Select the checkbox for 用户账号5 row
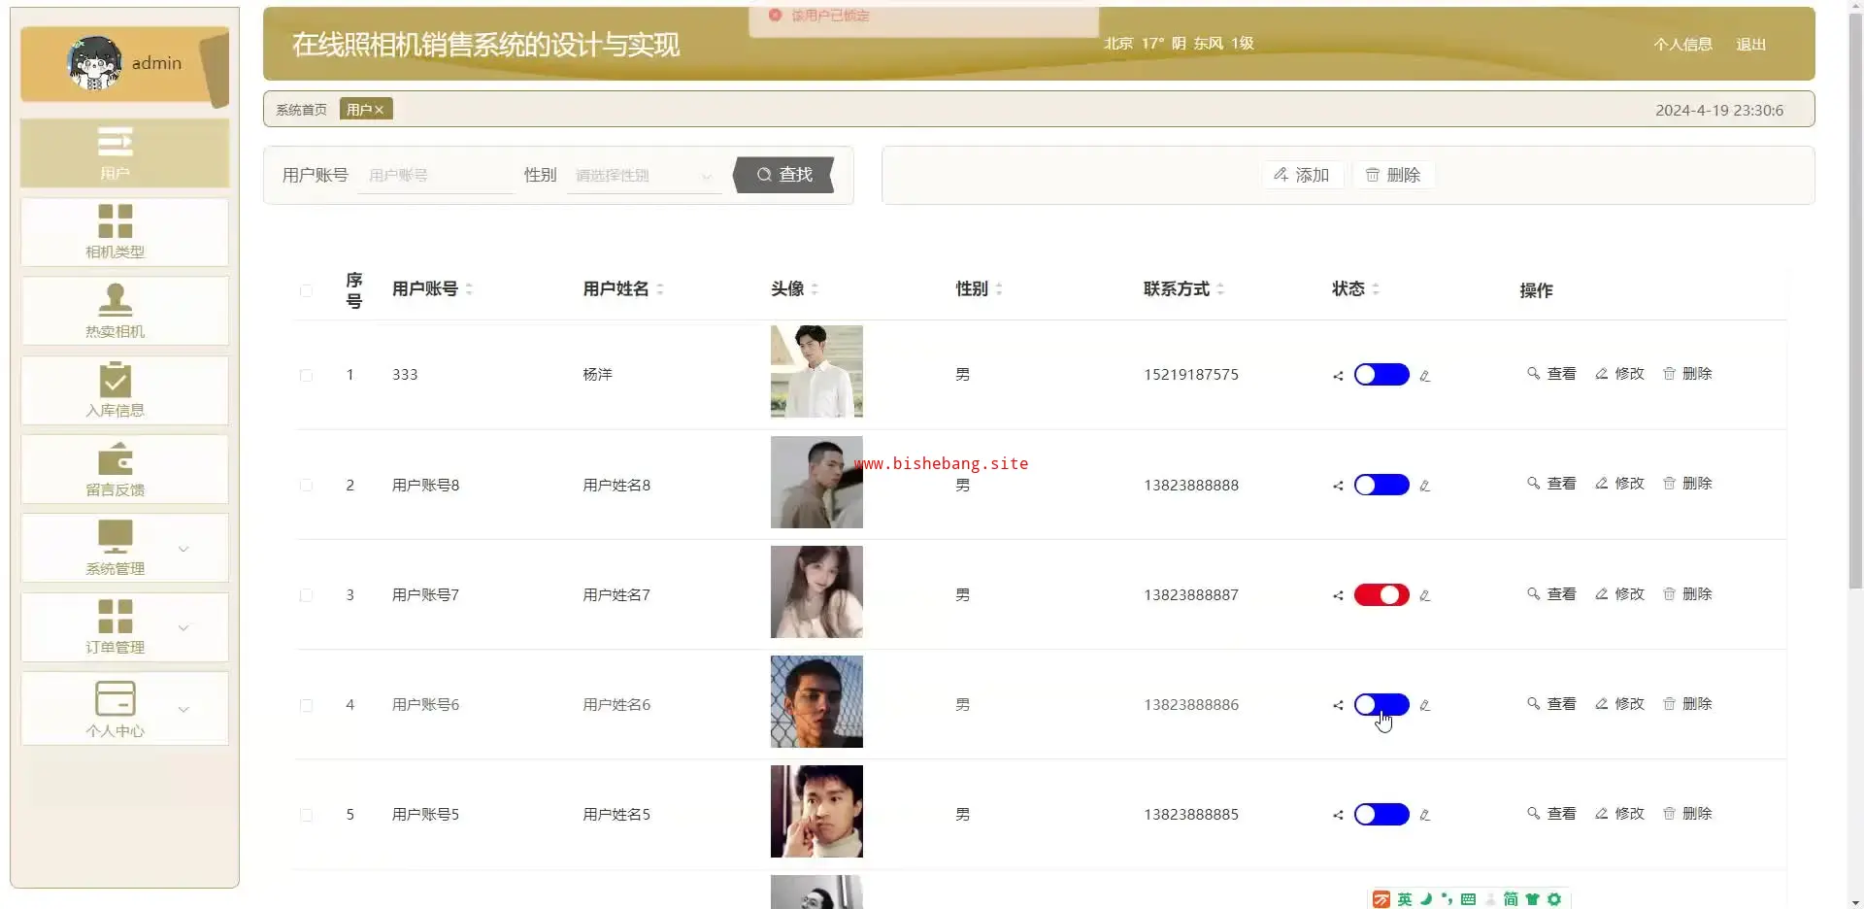Screen dimensions: 1864x909 (306, 815)
